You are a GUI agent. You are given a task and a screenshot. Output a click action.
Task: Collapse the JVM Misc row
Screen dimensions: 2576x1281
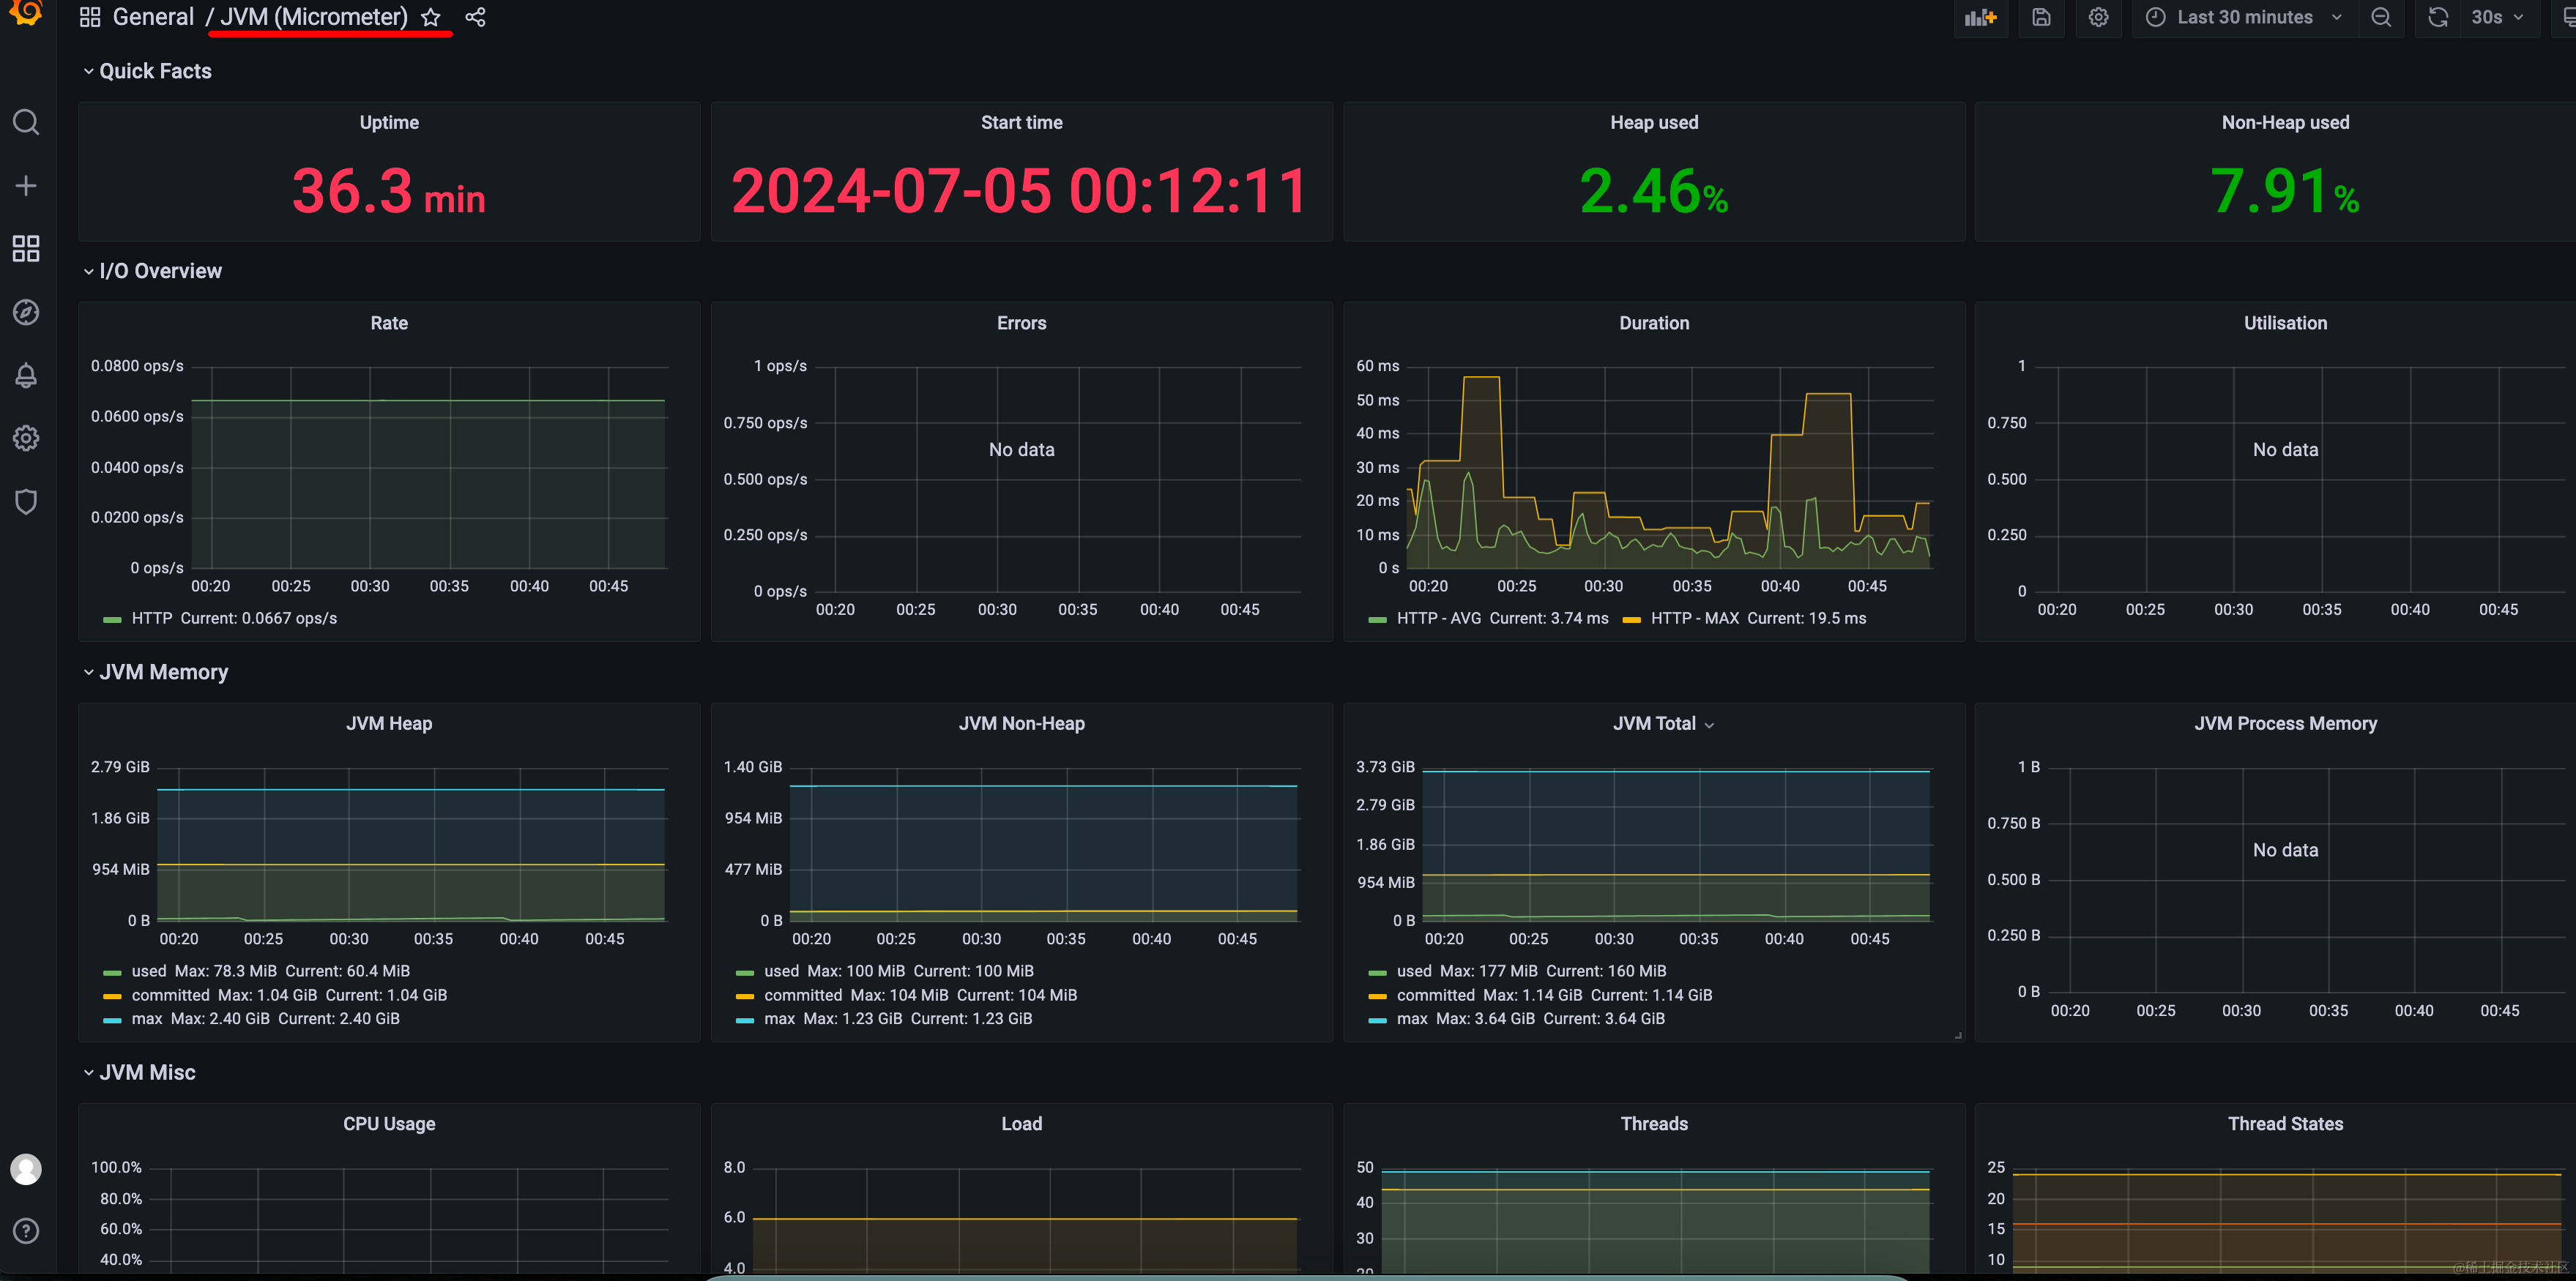[139, 1072]
